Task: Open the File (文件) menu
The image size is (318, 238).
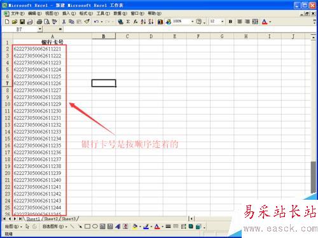Action: pyautogui.click(x=18, y=13)
